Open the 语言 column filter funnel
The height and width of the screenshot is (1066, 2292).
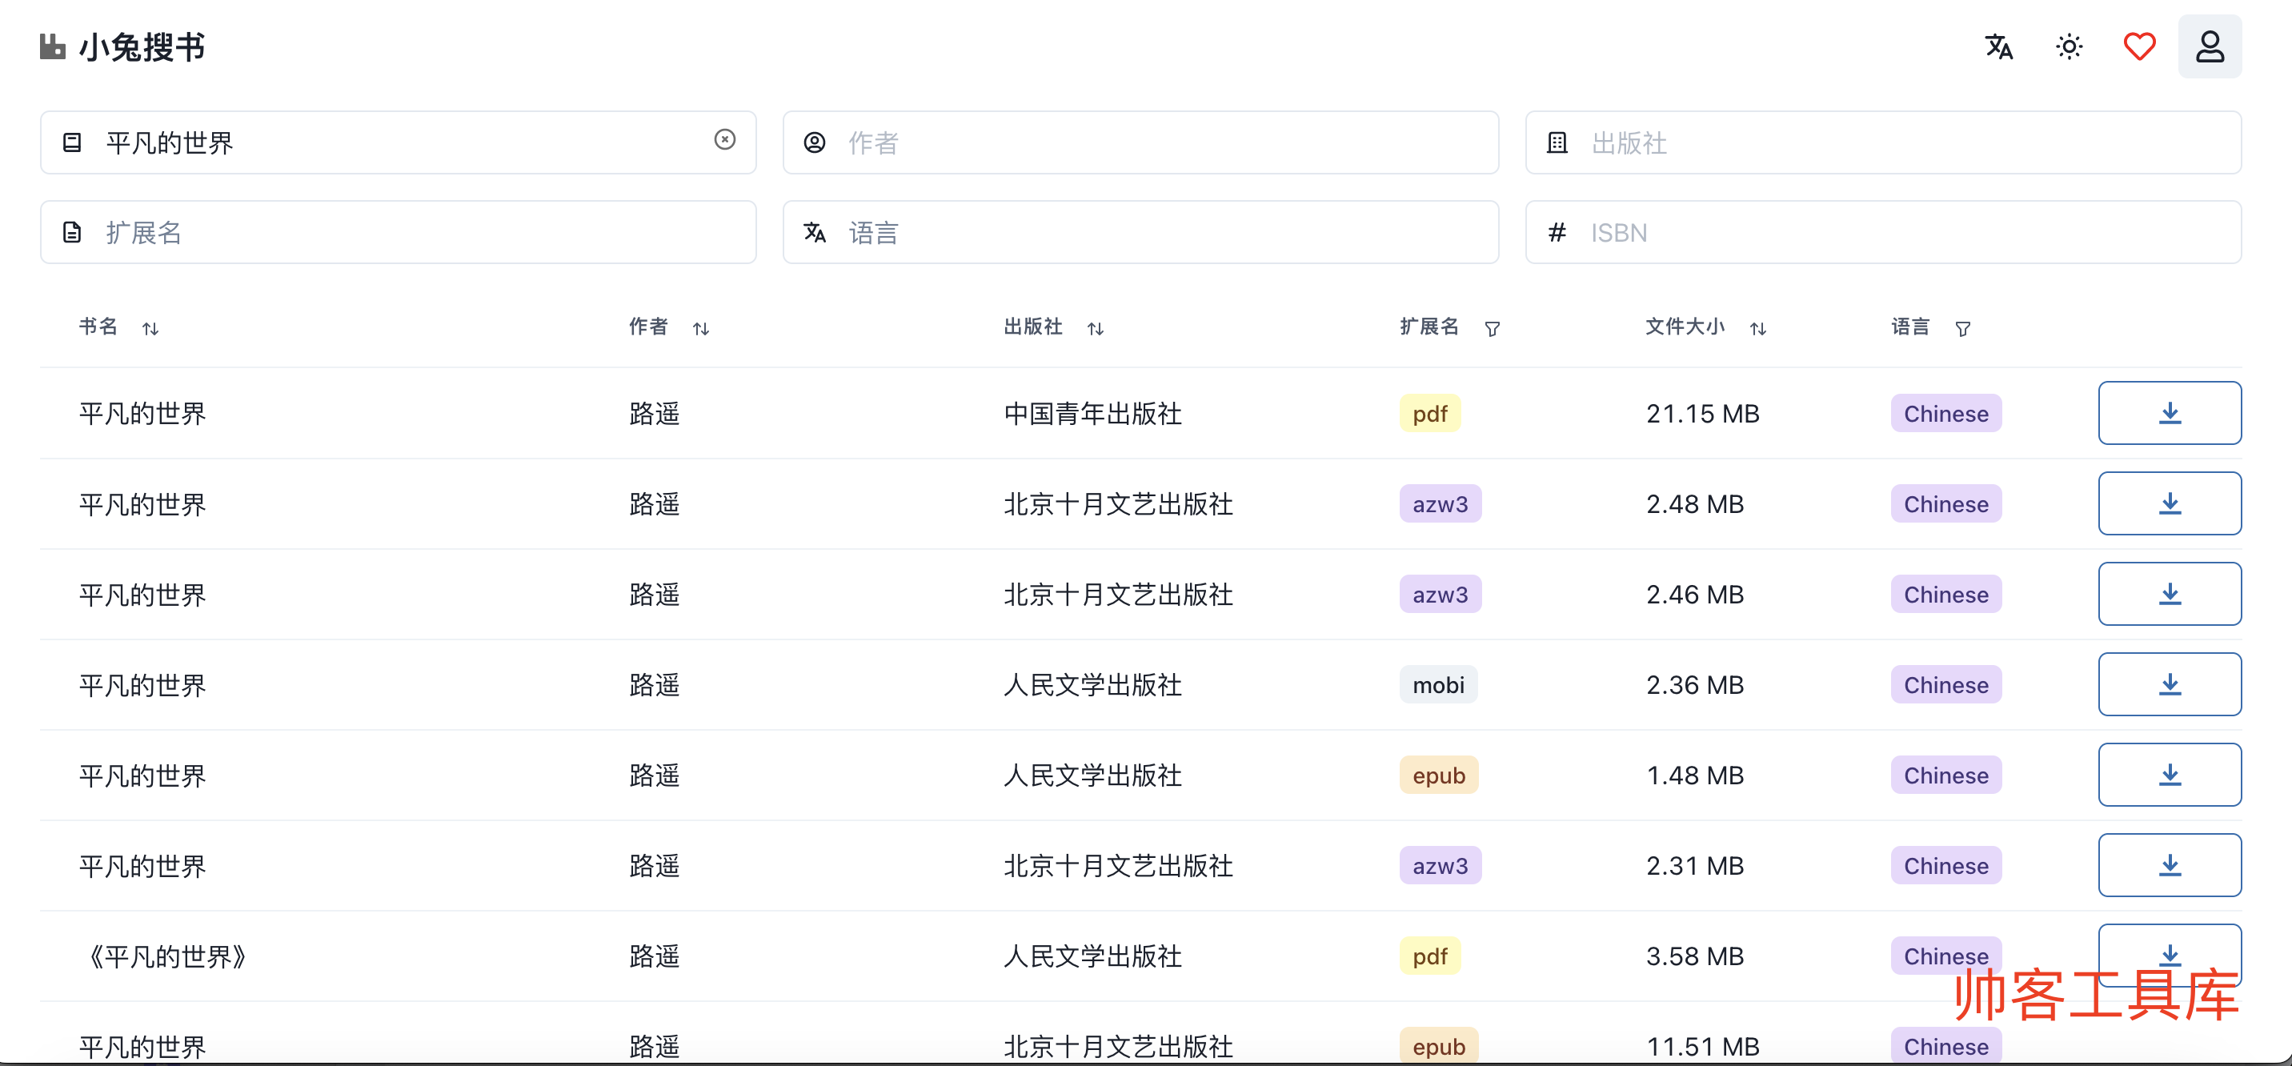point(1962,328)
